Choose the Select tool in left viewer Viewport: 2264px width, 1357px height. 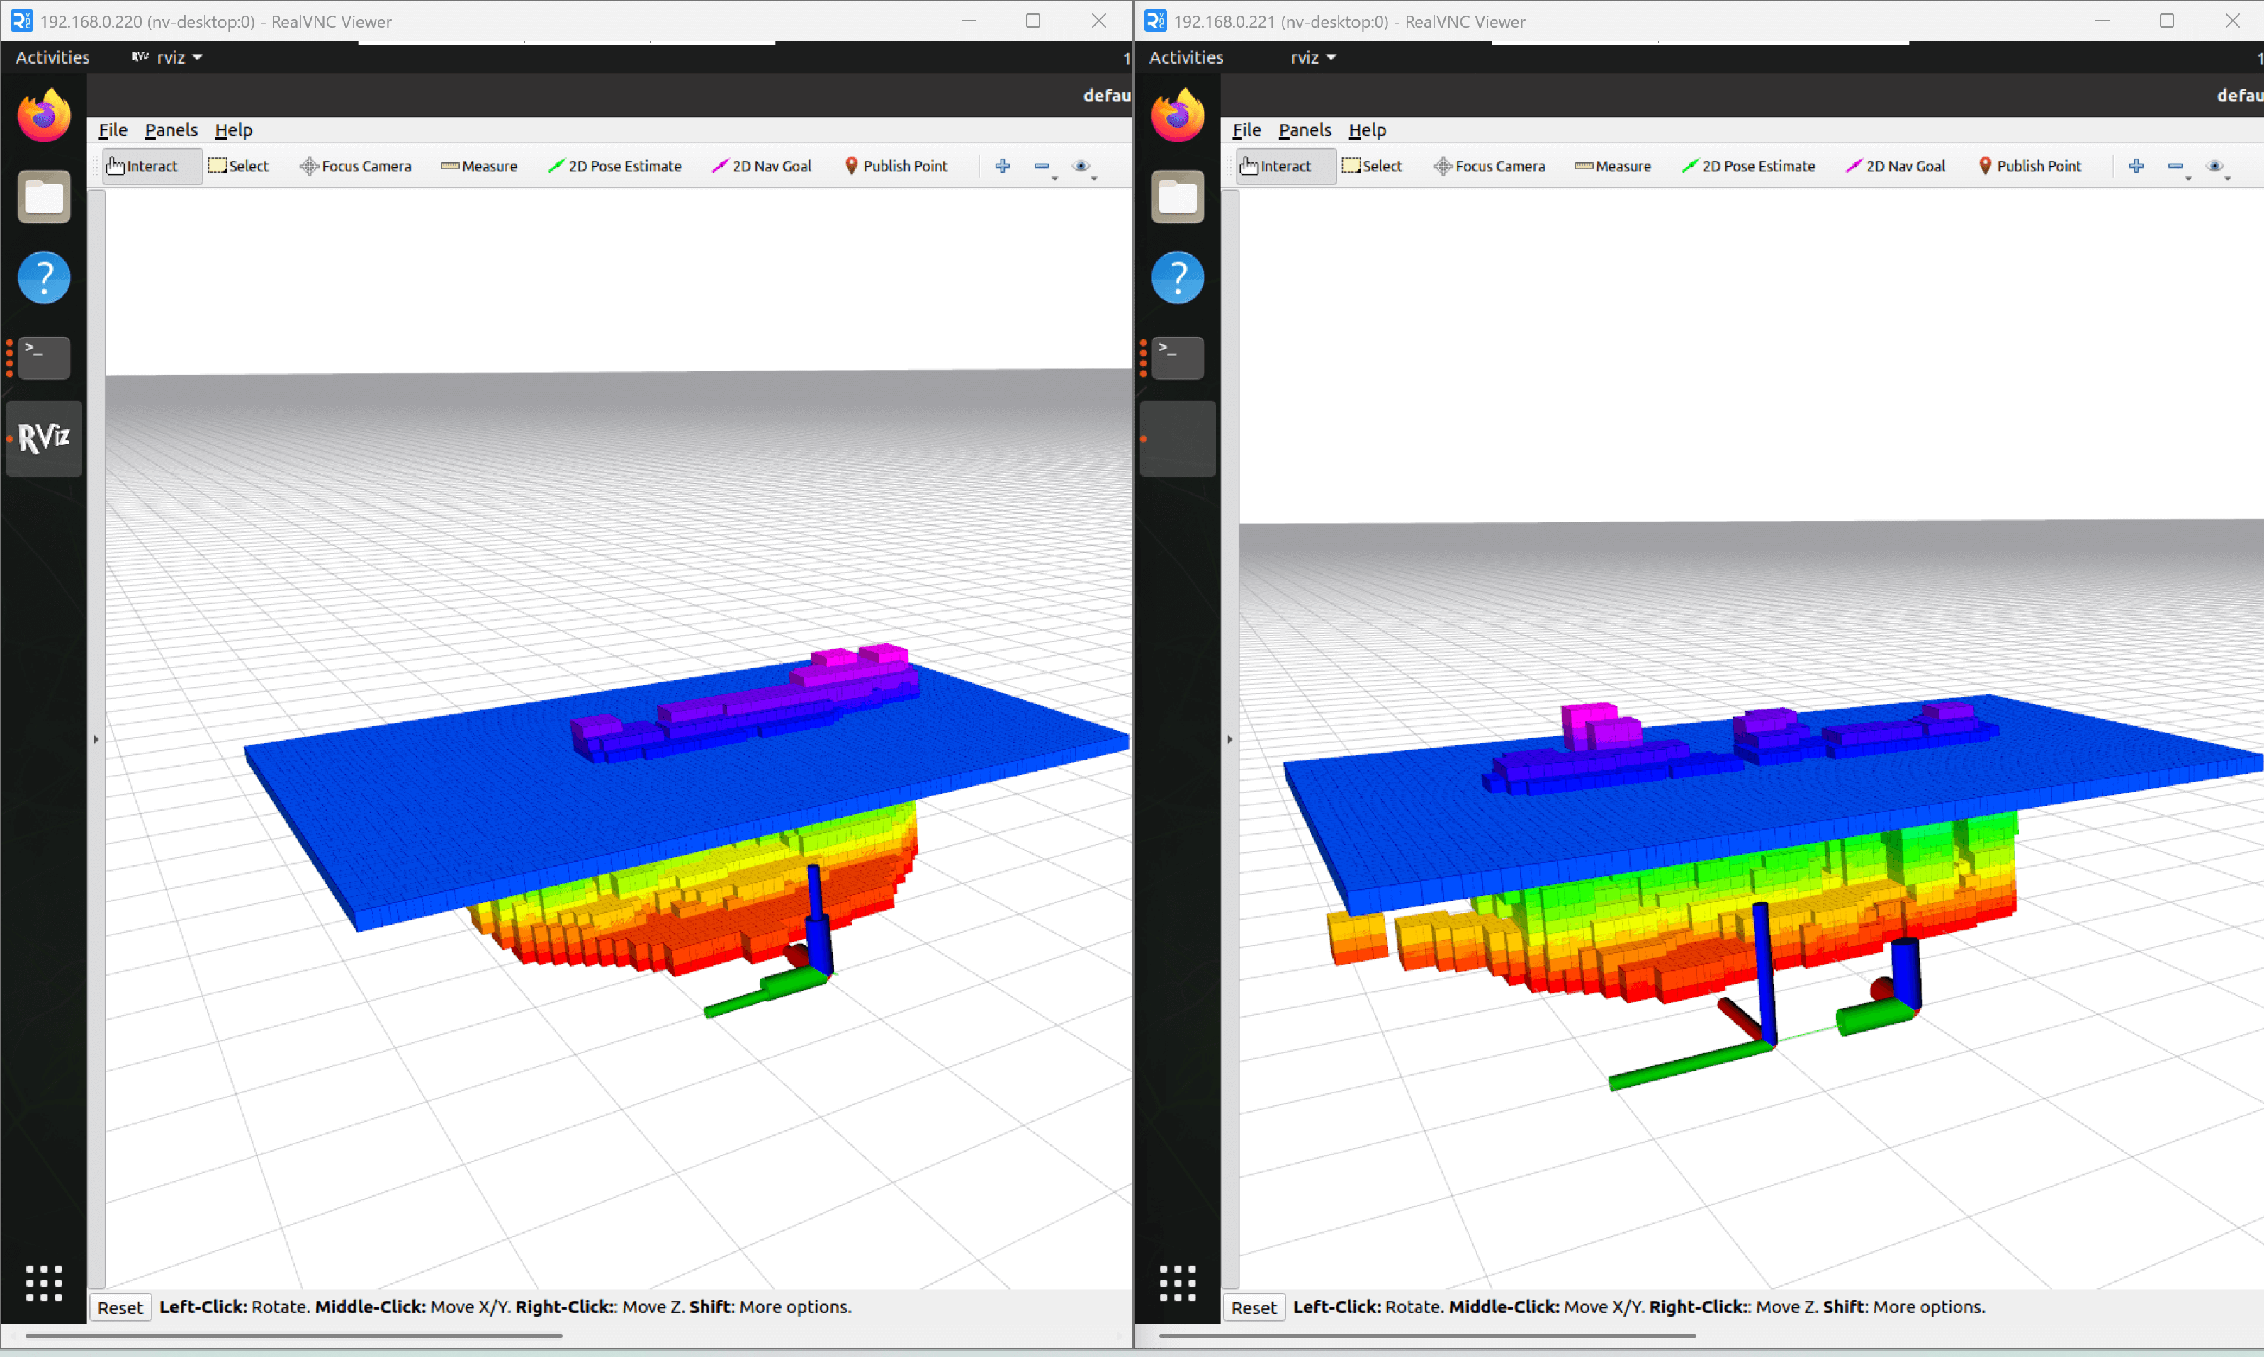[239, 167]
